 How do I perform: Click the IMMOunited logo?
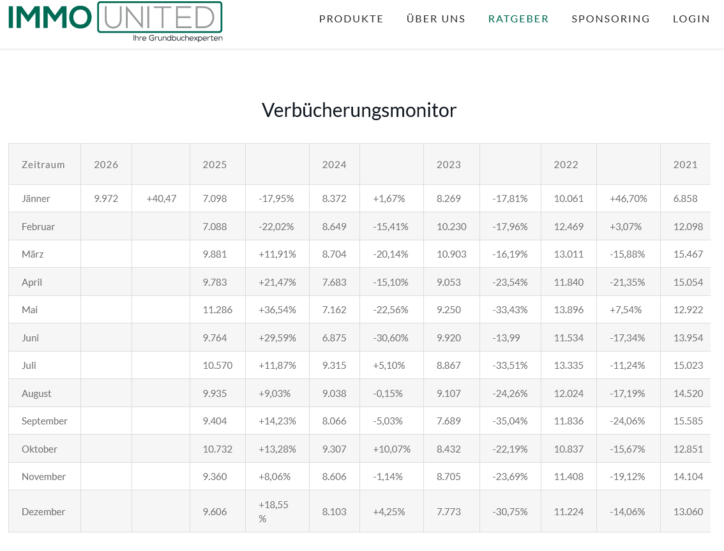(x=115, y=20)
